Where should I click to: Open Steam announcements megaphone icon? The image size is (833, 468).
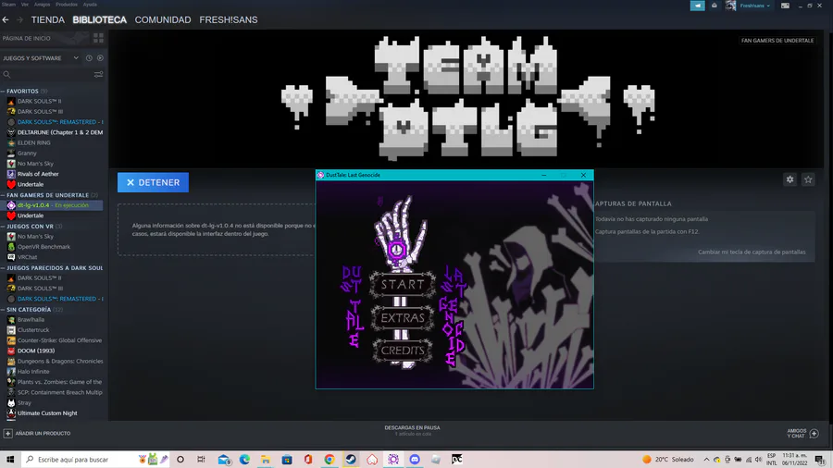click(698, 6)
